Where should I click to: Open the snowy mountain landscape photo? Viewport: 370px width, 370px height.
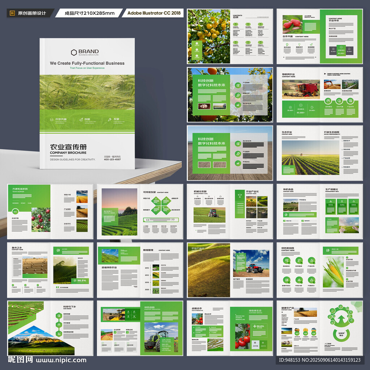click(40, 341)
